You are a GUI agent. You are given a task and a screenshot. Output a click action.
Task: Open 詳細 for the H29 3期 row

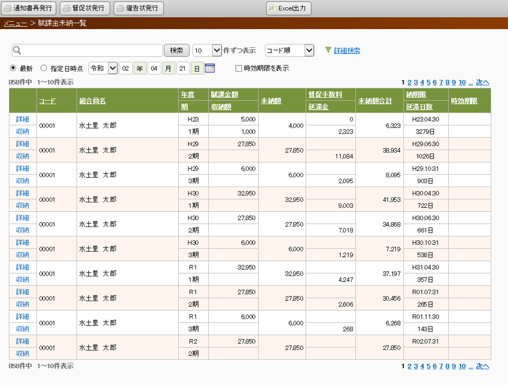[23, 168]
